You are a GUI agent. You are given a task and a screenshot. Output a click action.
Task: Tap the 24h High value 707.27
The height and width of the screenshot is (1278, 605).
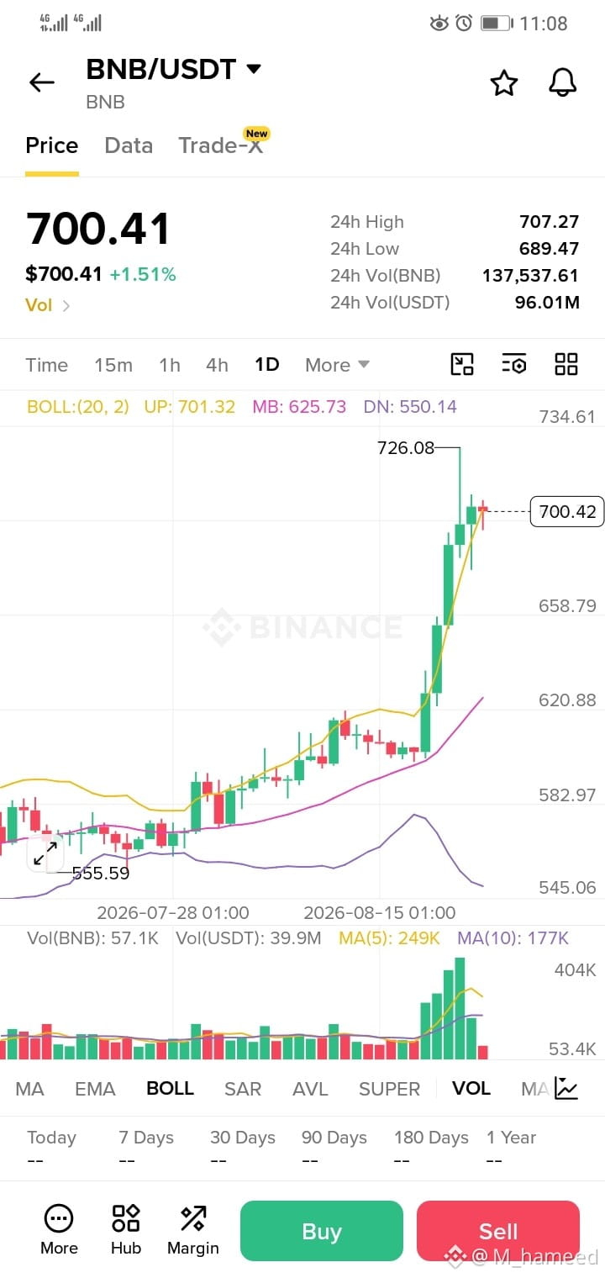550,222
